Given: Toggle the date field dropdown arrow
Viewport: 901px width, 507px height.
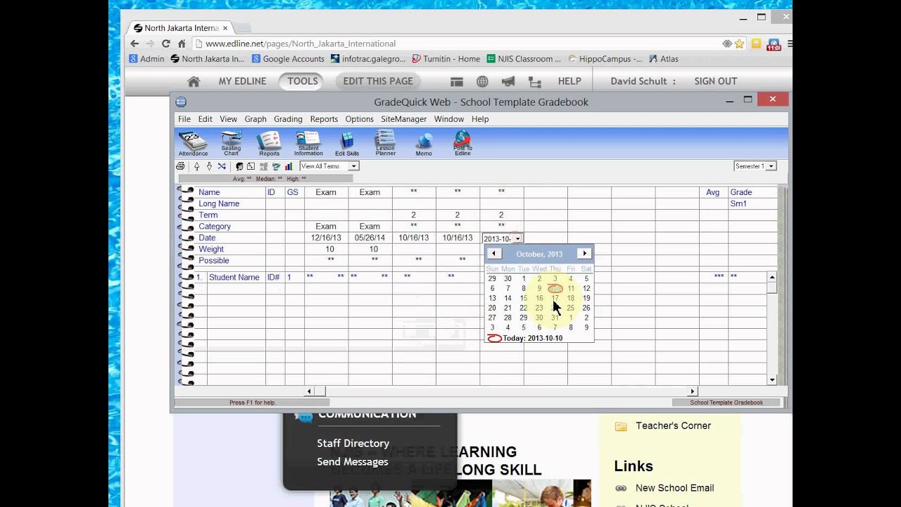Looking at the screenshot, I should (517, 239).
